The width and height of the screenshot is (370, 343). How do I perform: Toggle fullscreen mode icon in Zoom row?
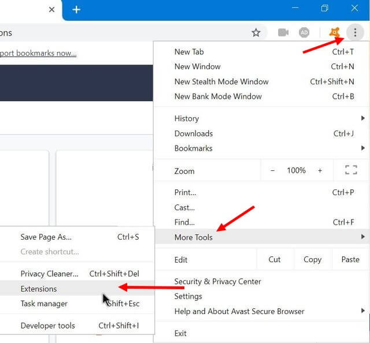point(351,170)
